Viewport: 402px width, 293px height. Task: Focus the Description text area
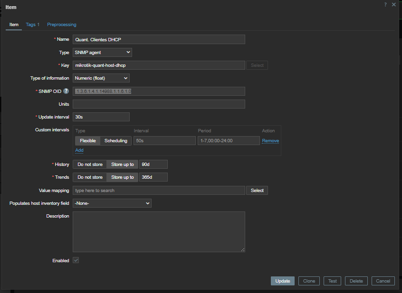point(159,232)
